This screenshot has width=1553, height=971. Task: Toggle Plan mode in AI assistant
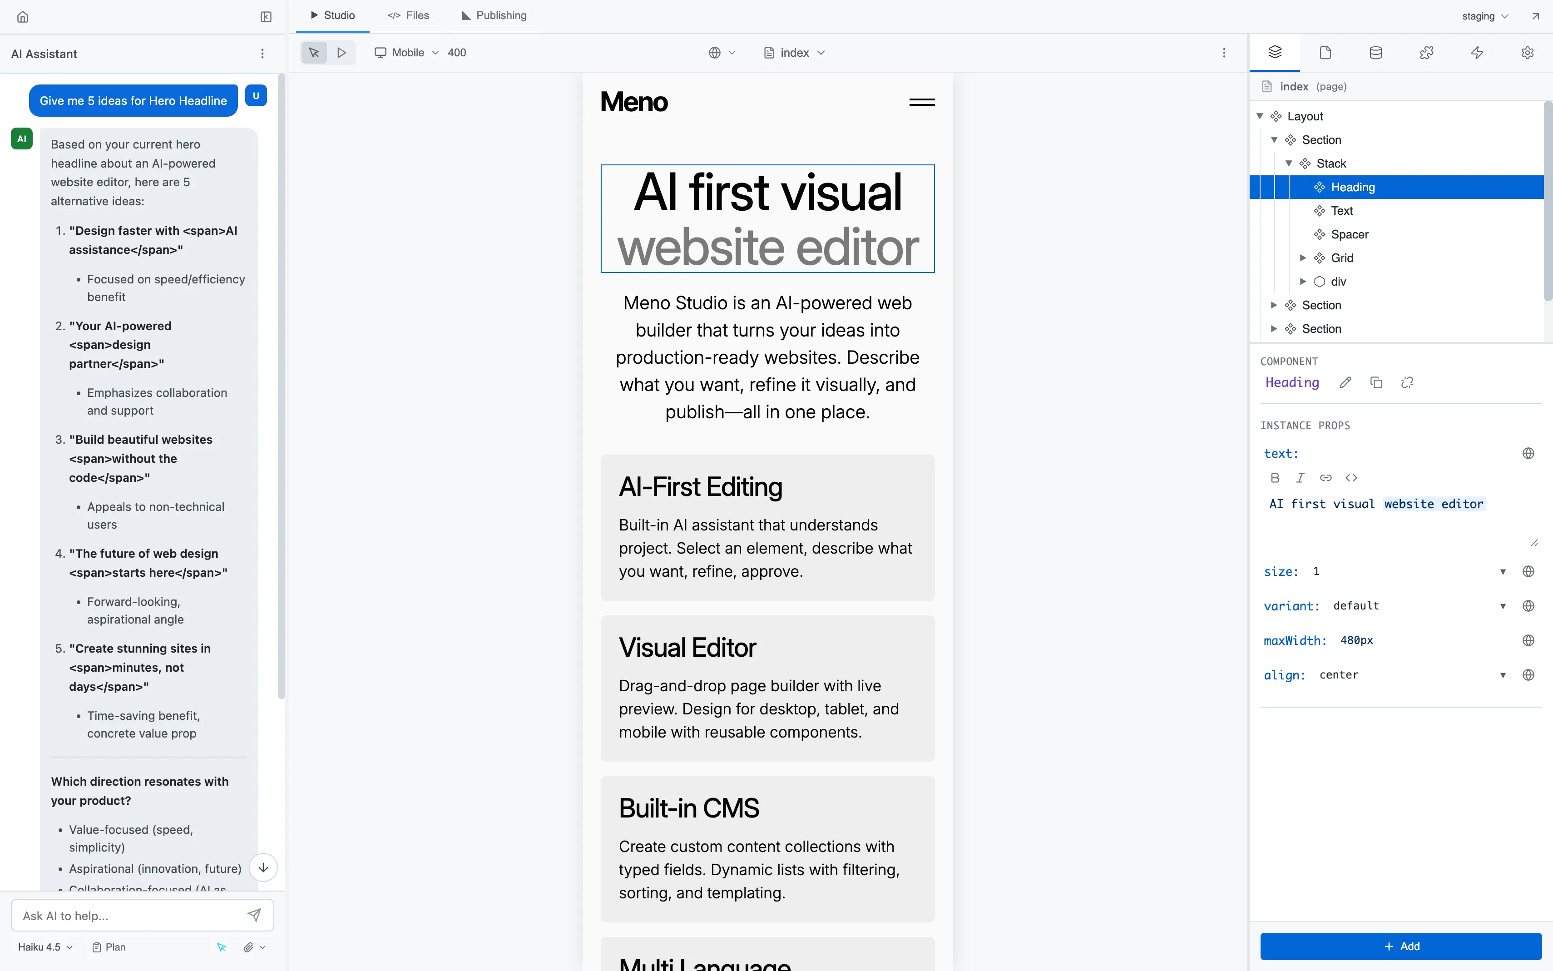click(109, 947)
